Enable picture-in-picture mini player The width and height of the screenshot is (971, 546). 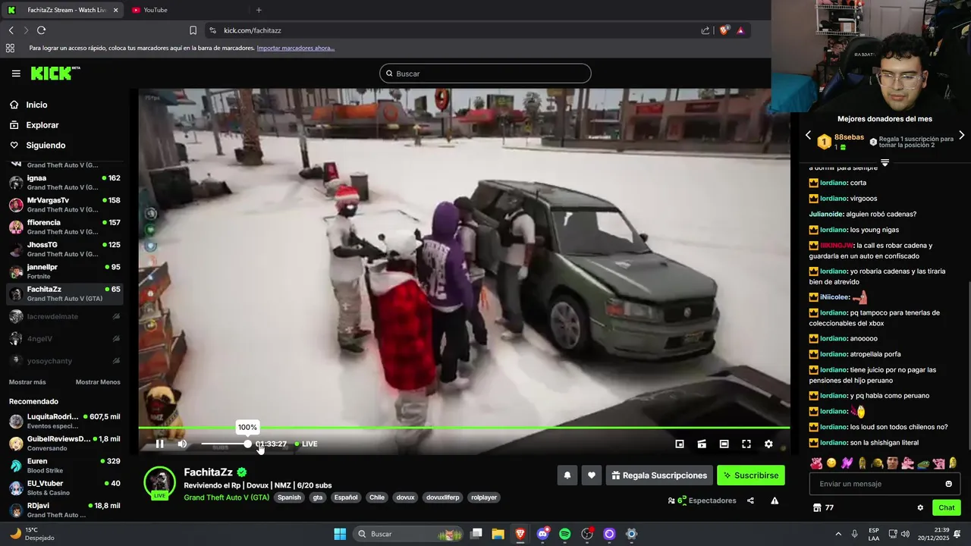coord(680,444)
